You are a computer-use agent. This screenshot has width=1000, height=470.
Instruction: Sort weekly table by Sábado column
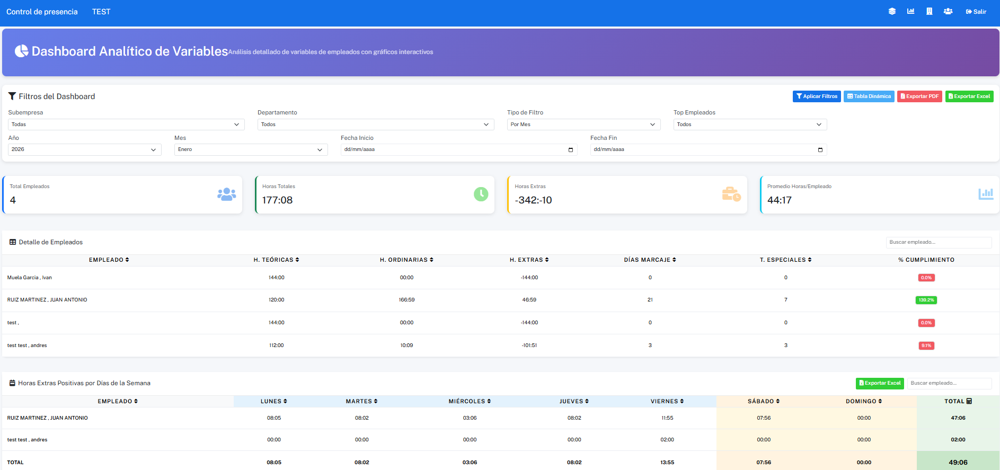click(763, 402)
